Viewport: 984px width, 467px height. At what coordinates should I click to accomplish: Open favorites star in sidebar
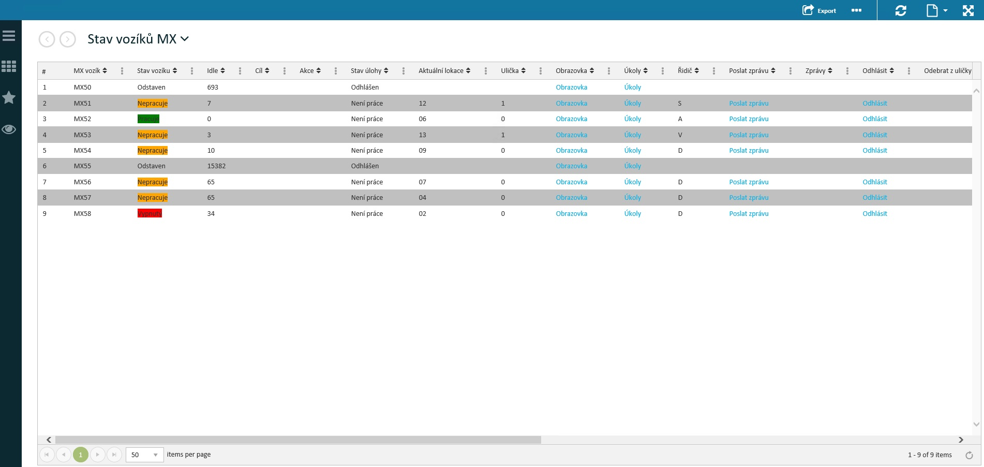[9, 97]
